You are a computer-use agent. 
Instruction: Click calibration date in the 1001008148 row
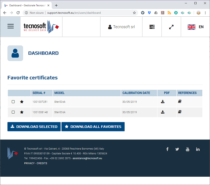point(130,112)
